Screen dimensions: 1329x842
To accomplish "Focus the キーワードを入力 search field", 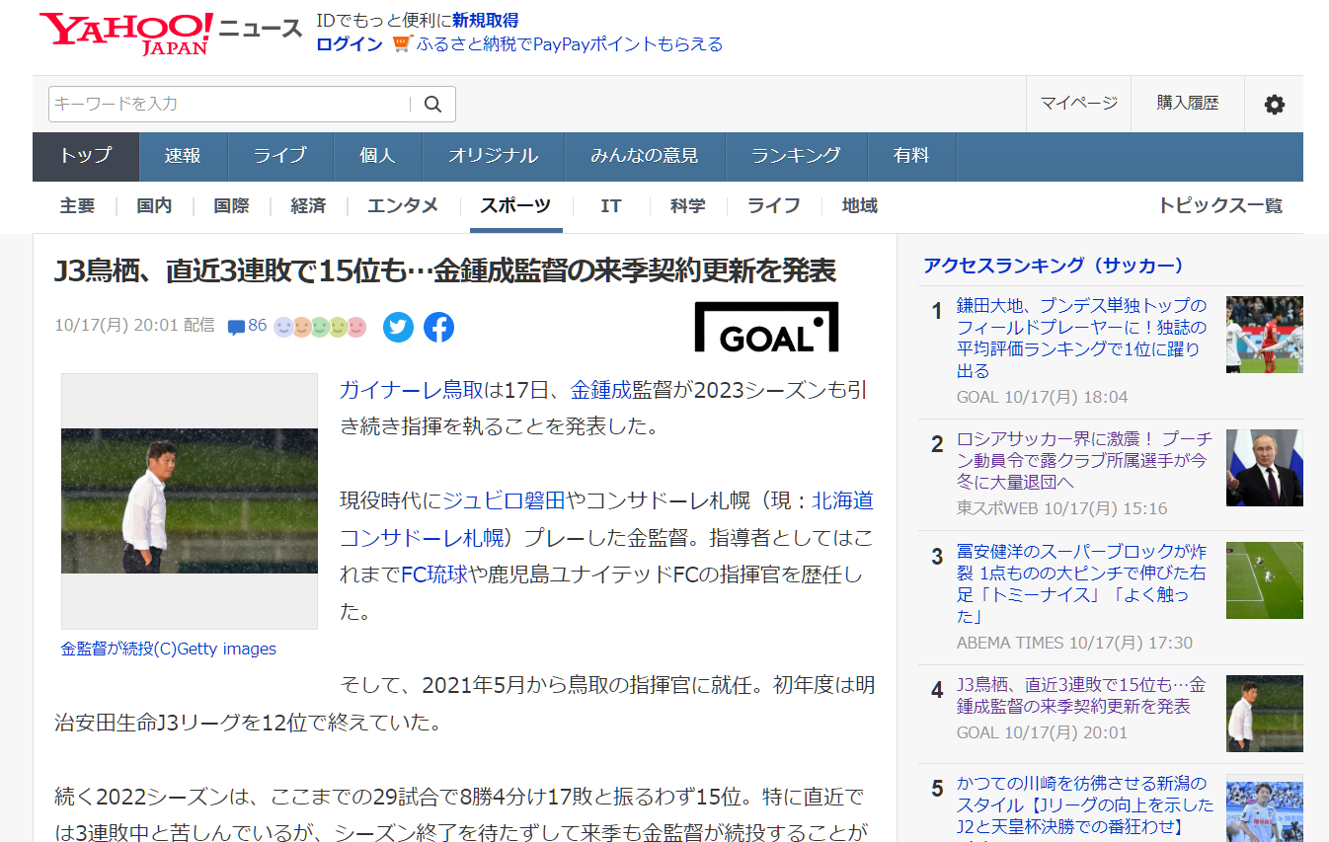I will (x=229, y=104).
